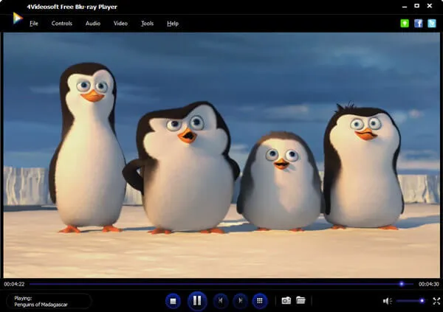Open the snapshot folder icon
443x312 pixels.
pyautogui.click(x=301, y=300)
